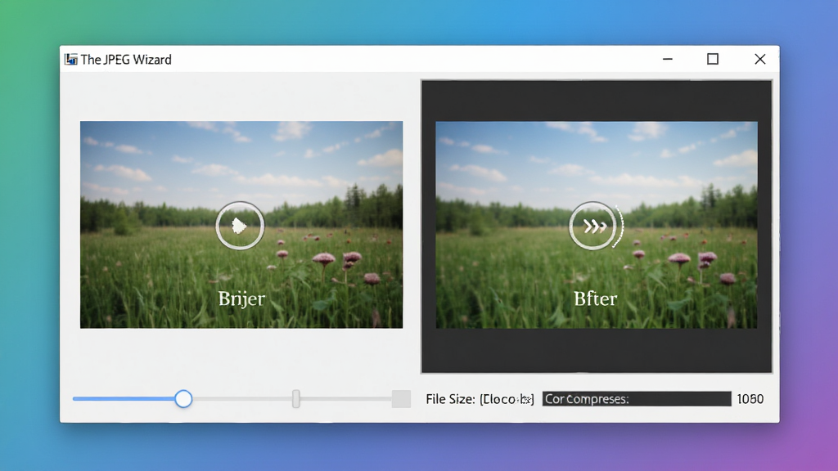Click the triple-chevron circle icon on the right preview
Screen dimensions: 838x471
coord(592,226)
